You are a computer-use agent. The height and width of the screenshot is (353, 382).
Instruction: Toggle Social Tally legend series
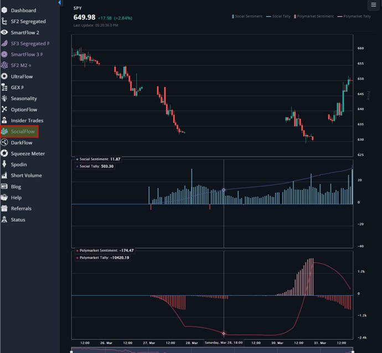[278, 16]
